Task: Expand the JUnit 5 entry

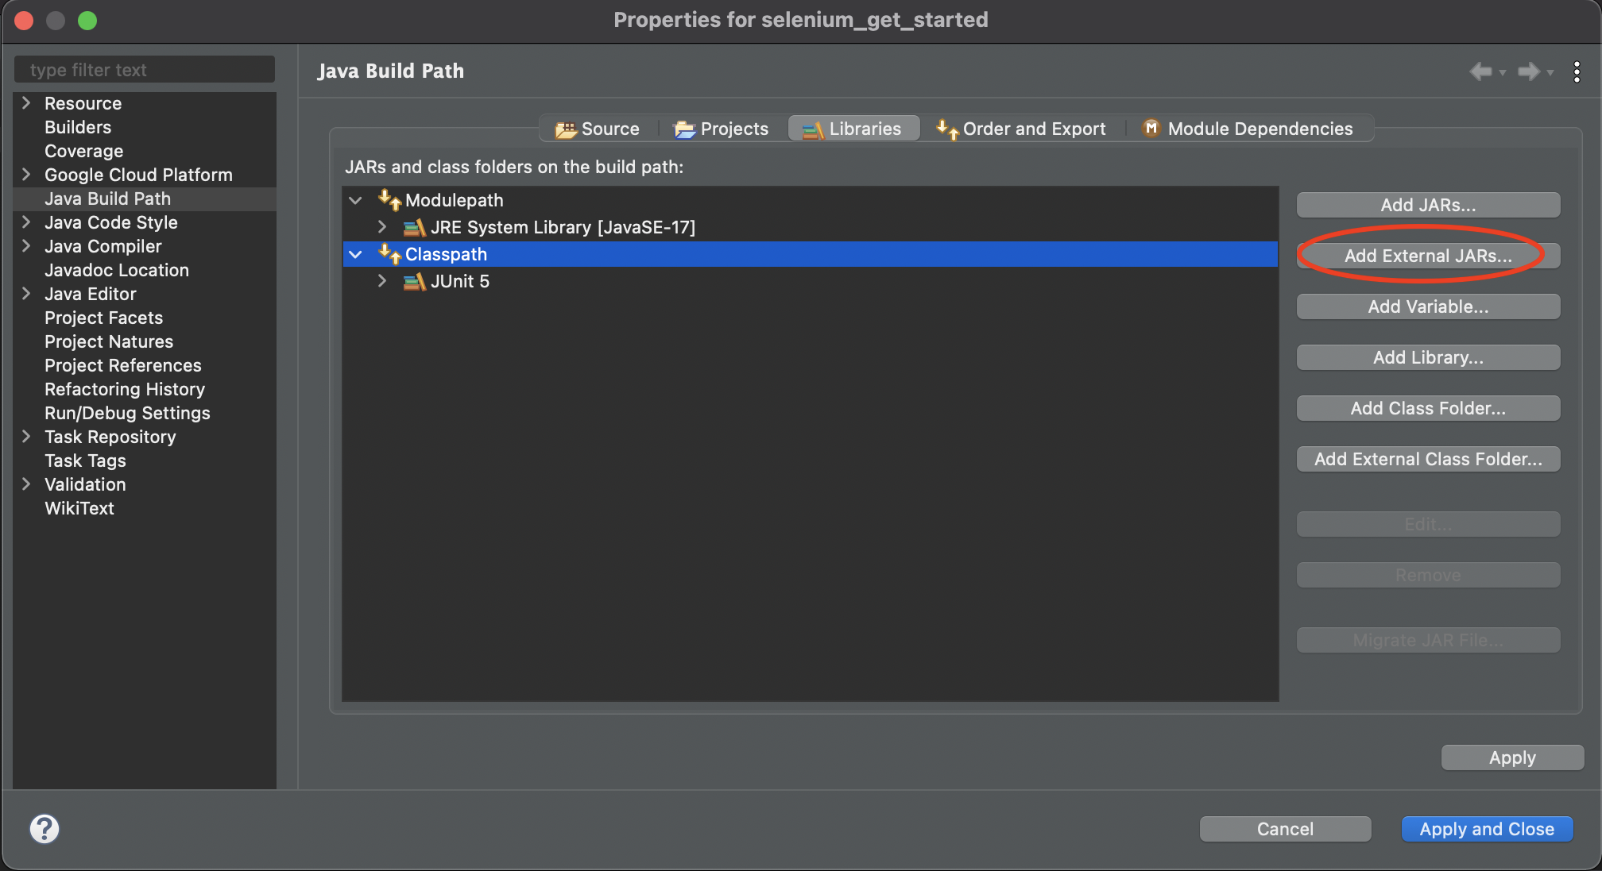Action: click(382, 281)
